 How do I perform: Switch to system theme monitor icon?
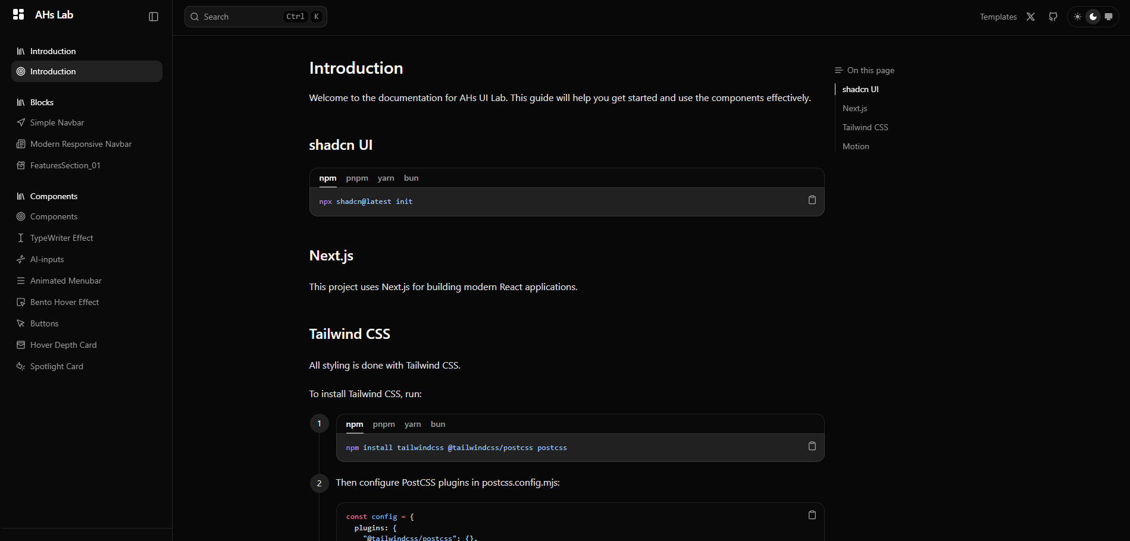point(1109,17)
